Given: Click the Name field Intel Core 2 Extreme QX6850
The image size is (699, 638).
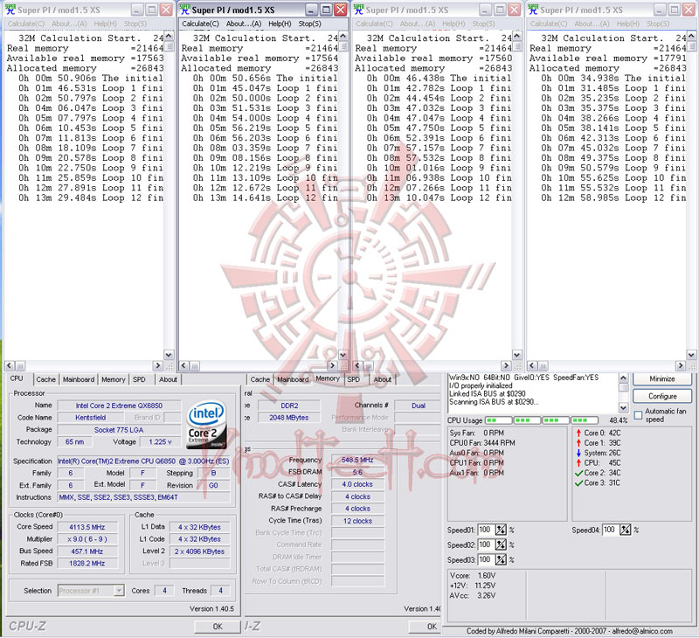Looking at the screenshot, I should 119,406.
